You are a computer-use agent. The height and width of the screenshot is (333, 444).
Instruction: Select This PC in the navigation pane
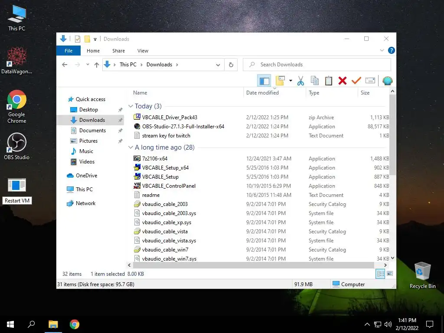coord(84,189)
